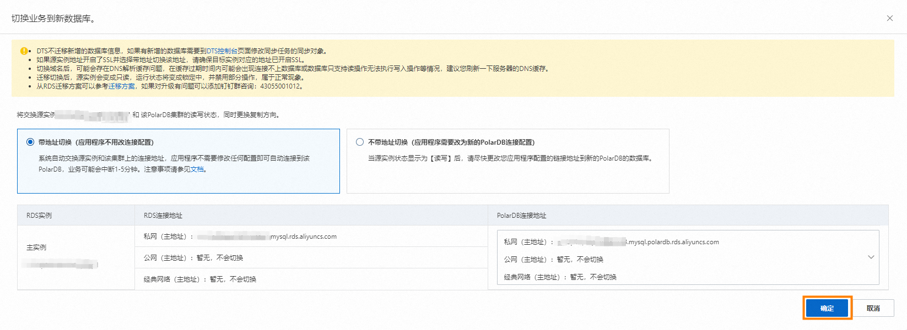The image size is (907, 330).
Task: Click the PolarDB 私网 mysql.polardb.rds.aliyuncs.com address
Action: click(611, 242)
